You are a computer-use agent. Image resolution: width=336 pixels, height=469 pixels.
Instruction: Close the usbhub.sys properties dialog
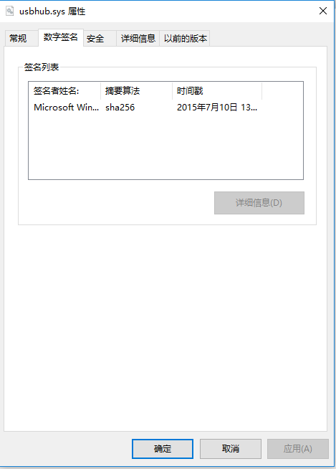[323, 11]
